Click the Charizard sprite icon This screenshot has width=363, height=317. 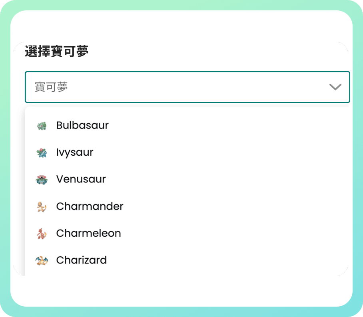tap(41, 260)
